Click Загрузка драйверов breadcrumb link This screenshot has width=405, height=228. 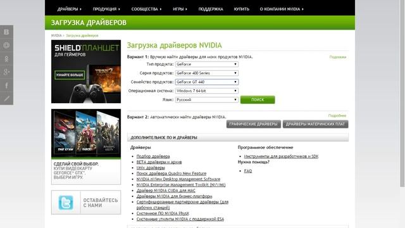click(x=82, y=35)
